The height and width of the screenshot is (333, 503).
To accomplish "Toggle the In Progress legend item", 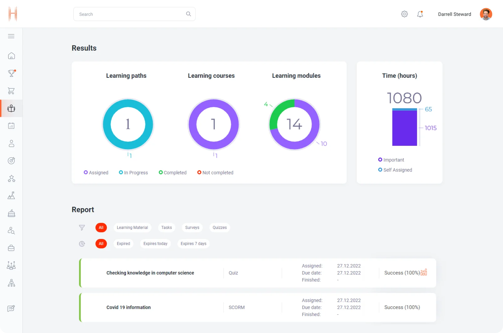I will click(x=133, y=172).
